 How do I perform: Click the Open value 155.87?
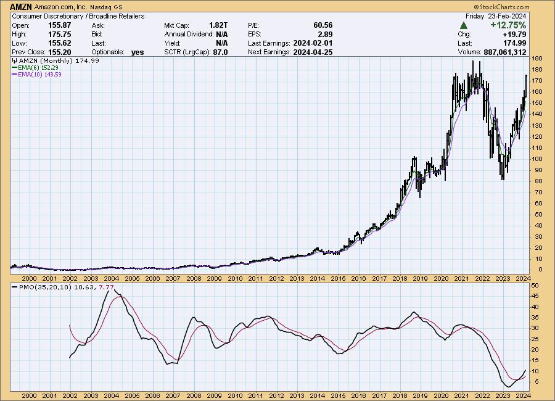pyautogui.click(x=59, y=25)
